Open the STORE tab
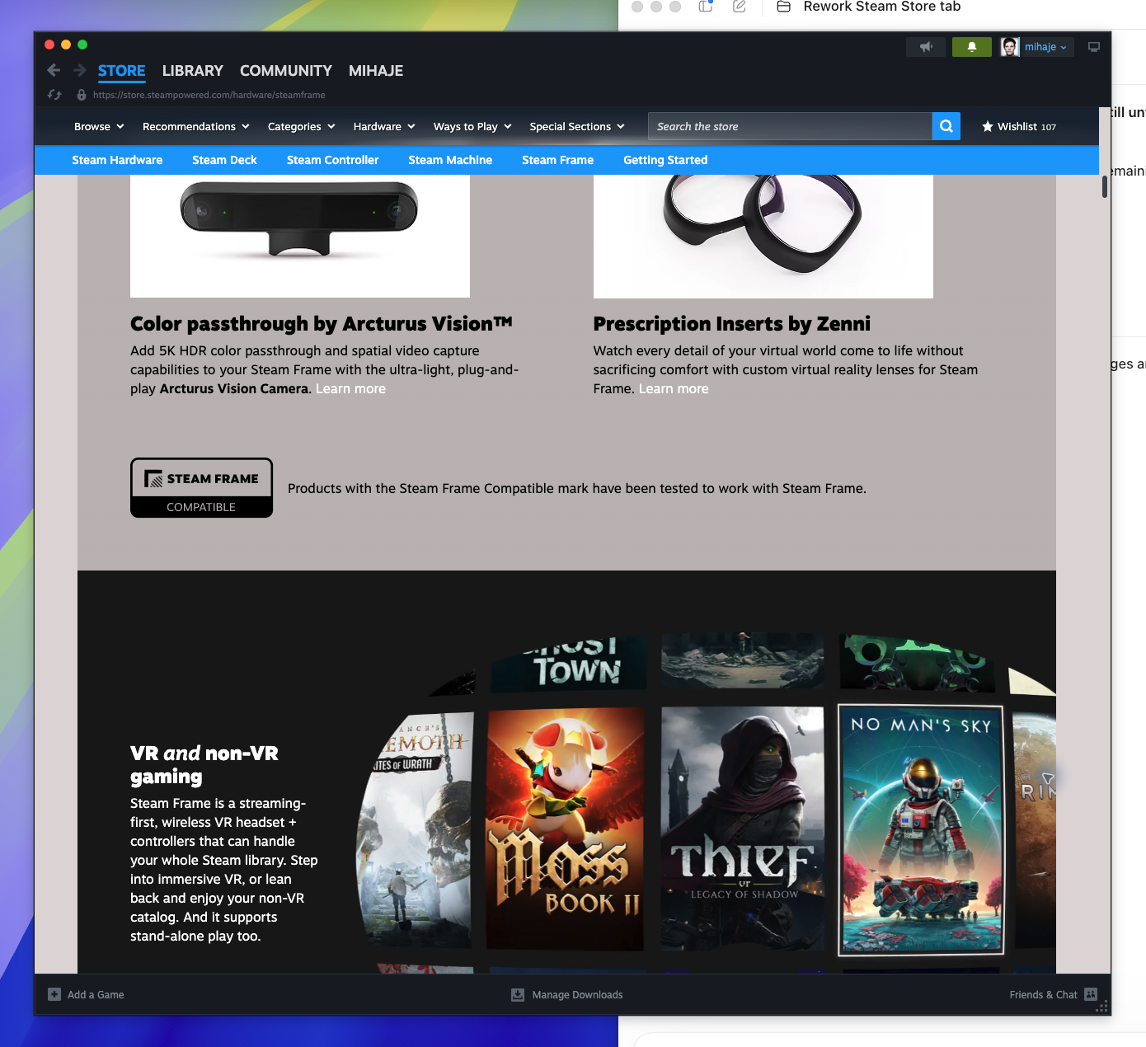 coord(122,71)
